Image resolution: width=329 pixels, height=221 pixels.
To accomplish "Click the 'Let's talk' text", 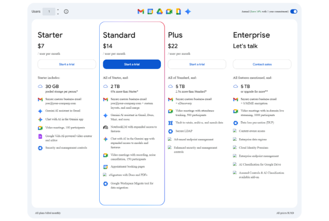I will click(x=245, y=46).
